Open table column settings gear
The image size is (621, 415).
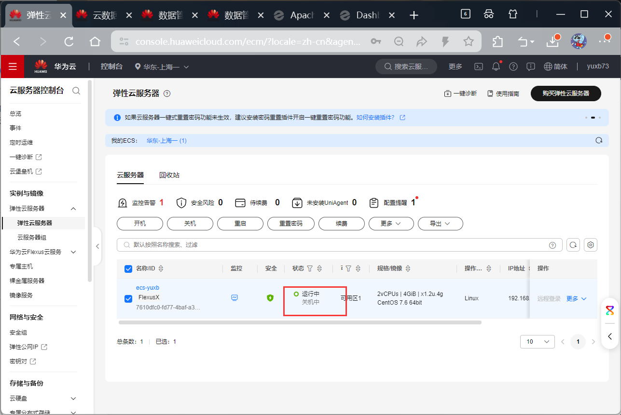[x=591, y=245]
